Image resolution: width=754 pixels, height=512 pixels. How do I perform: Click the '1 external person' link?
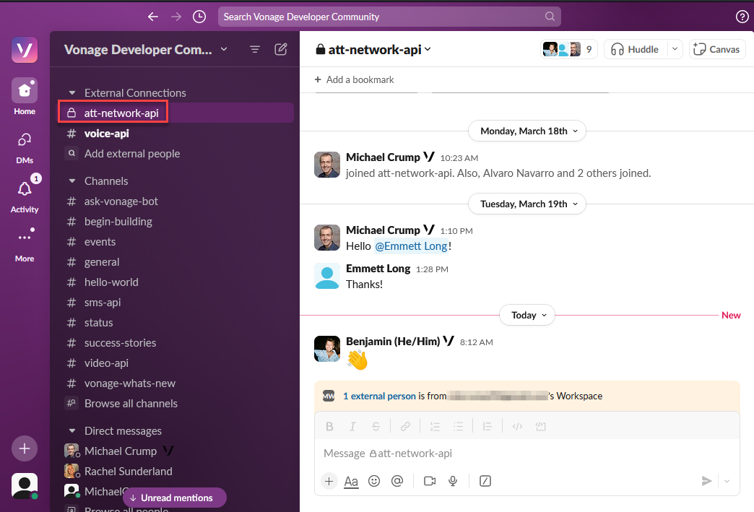[x=378, y=396]
